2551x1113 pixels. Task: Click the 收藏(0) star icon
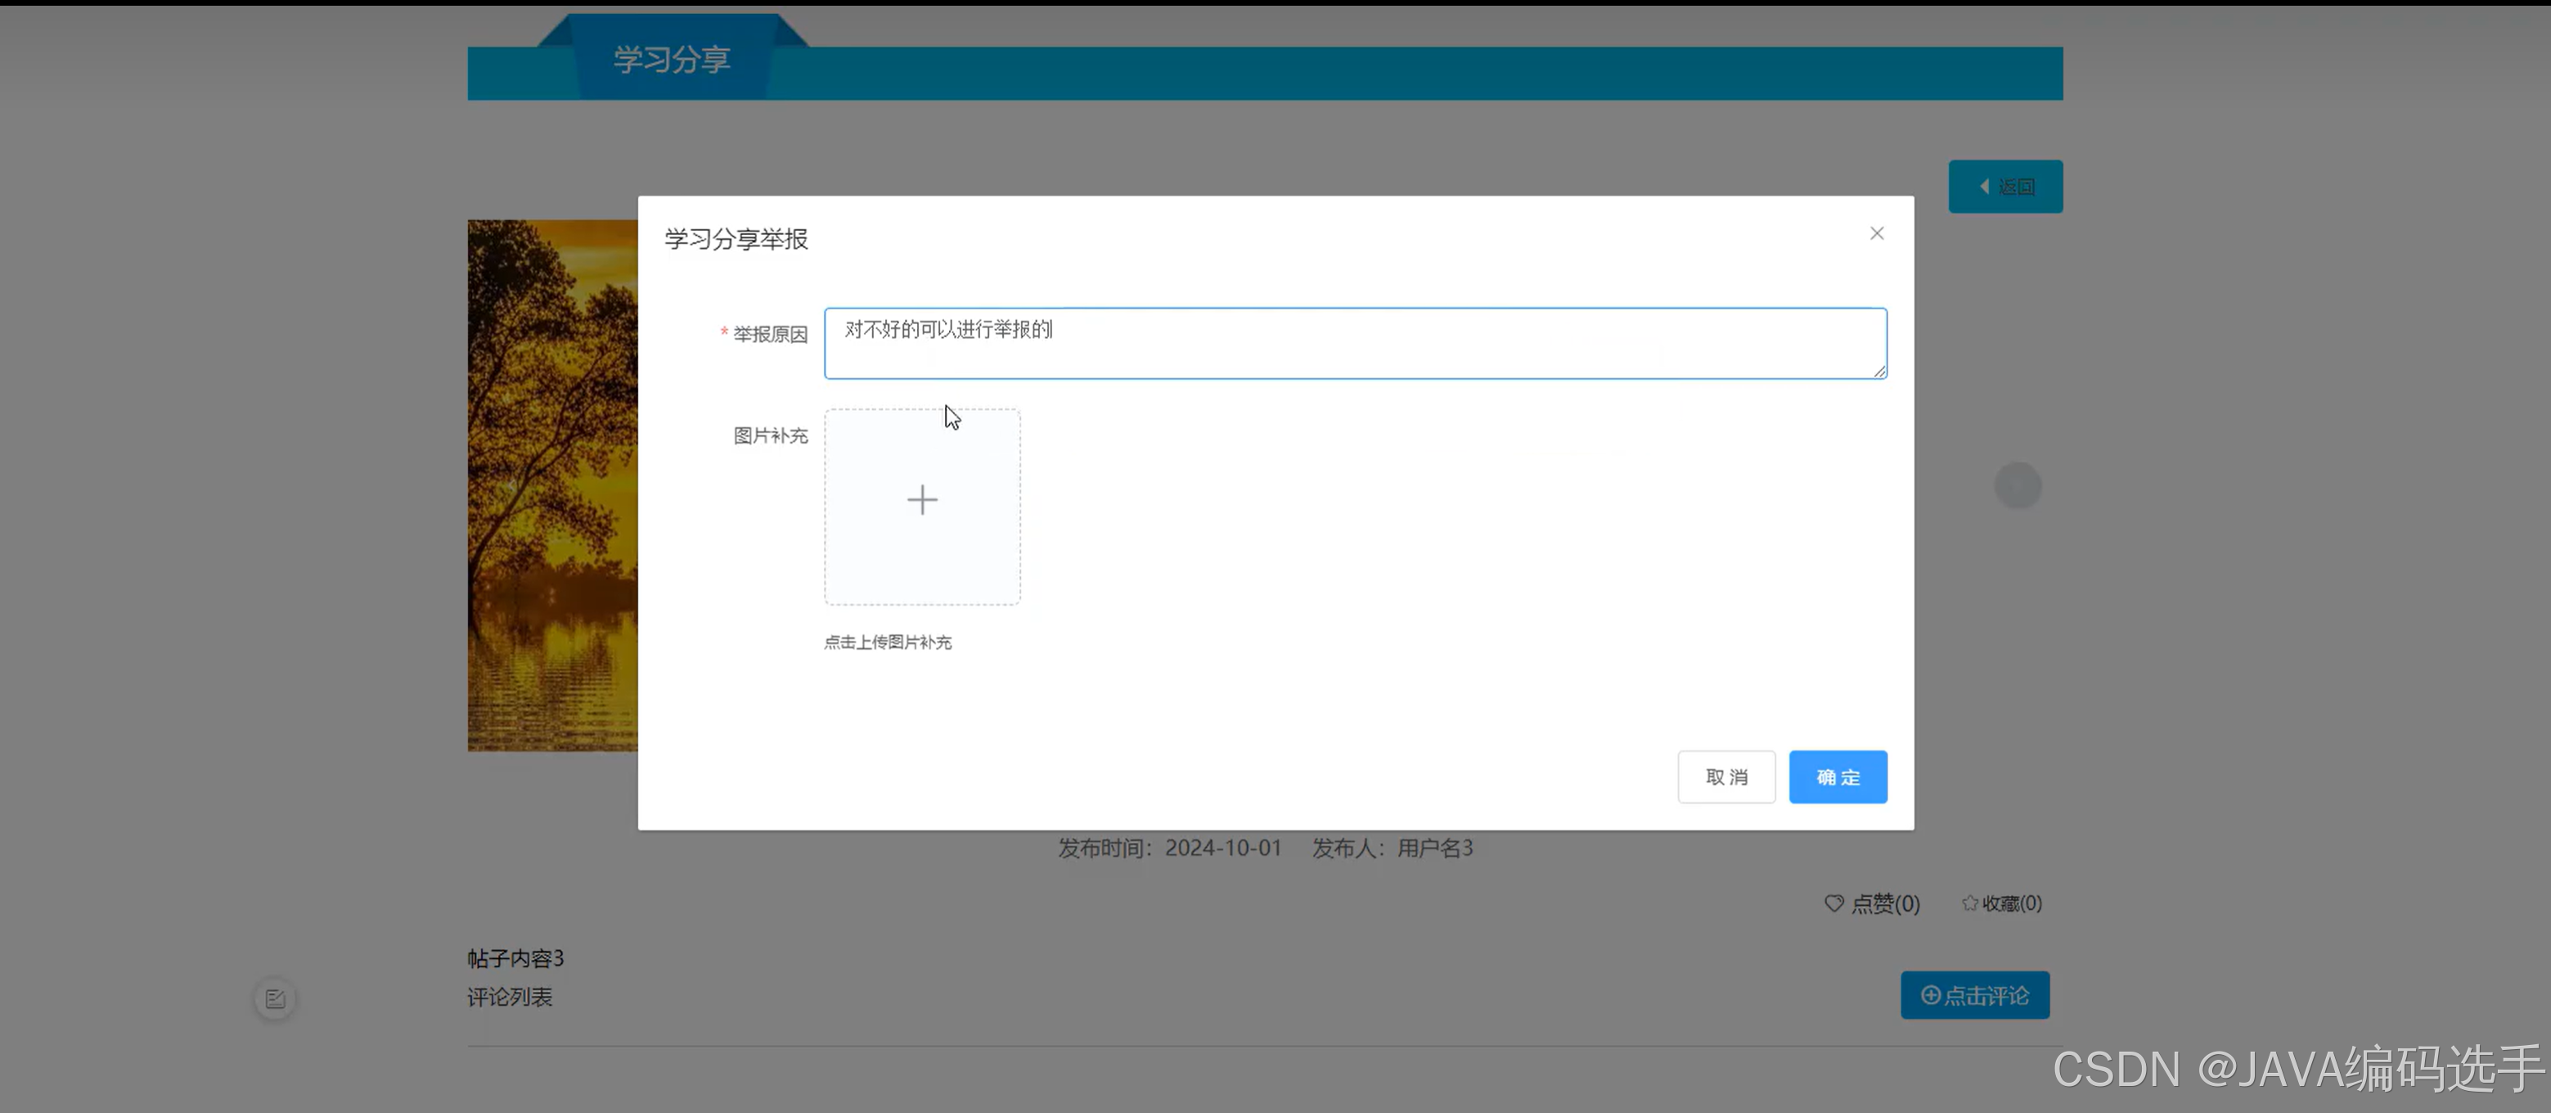click(1969, 903)
